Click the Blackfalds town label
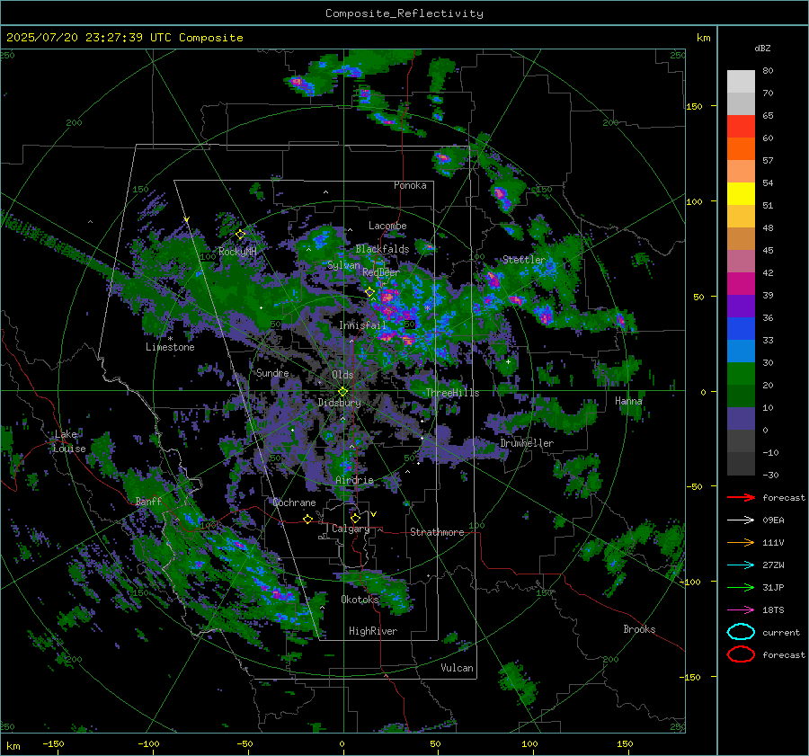 click(382, 249)
